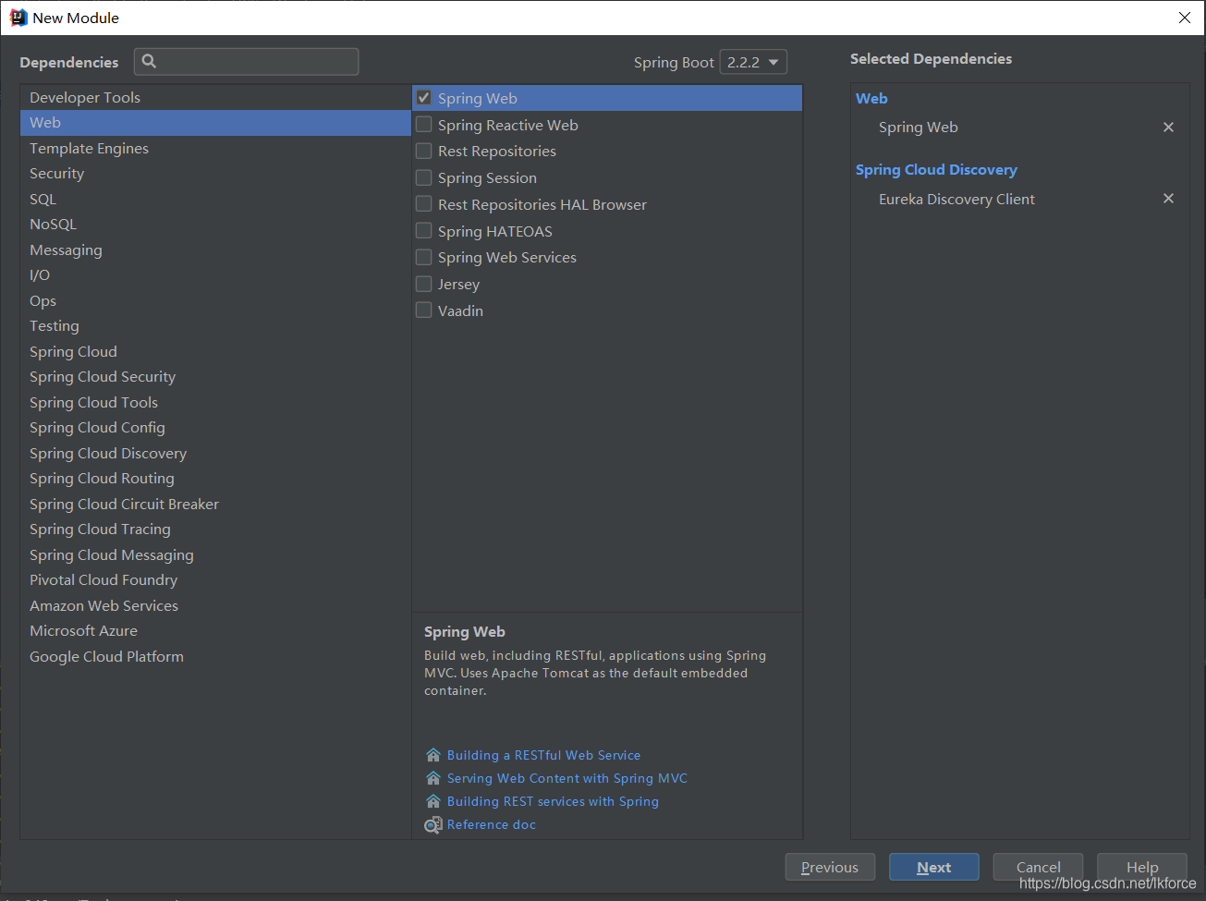This screenshot has width=1206, height=901.
Task: Choose Spring Cloud Config category
Action: coord(215,428)
